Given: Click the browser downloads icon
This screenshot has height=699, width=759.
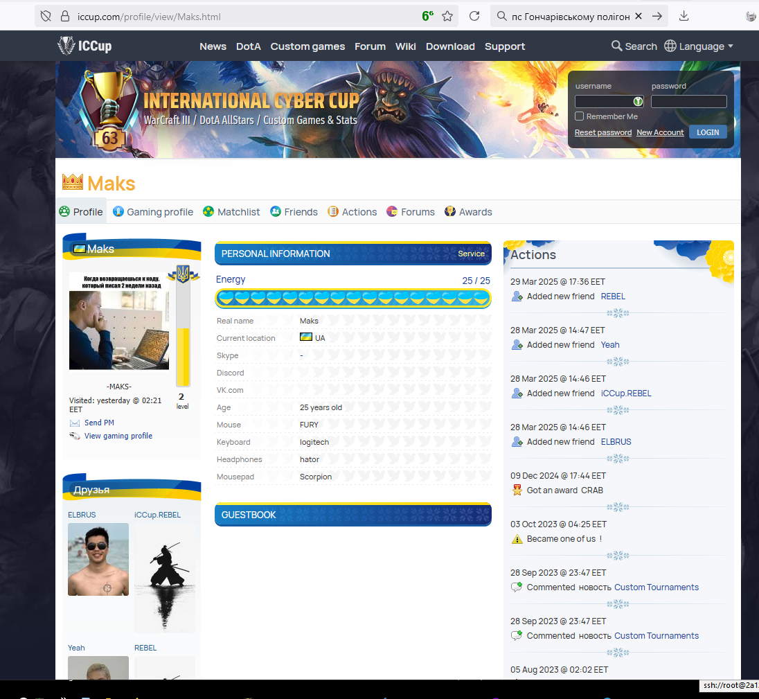Looking at the screenshot, I should (x=684, y=16).
